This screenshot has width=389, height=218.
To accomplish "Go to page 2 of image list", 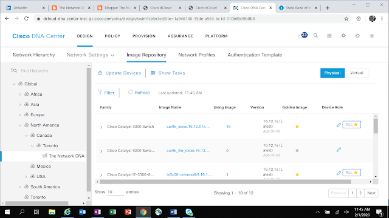I will [360, 193].
